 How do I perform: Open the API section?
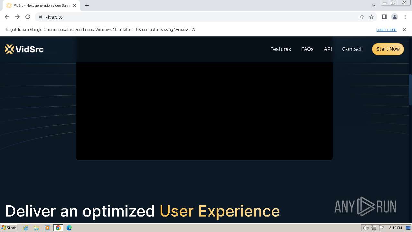(x=328, y=49)
